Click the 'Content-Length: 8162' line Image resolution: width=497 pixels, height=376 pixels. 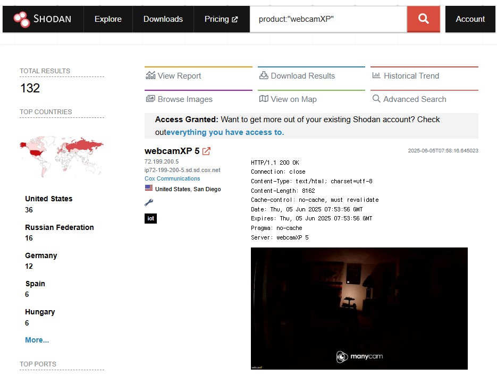click(x=283, y=191)
